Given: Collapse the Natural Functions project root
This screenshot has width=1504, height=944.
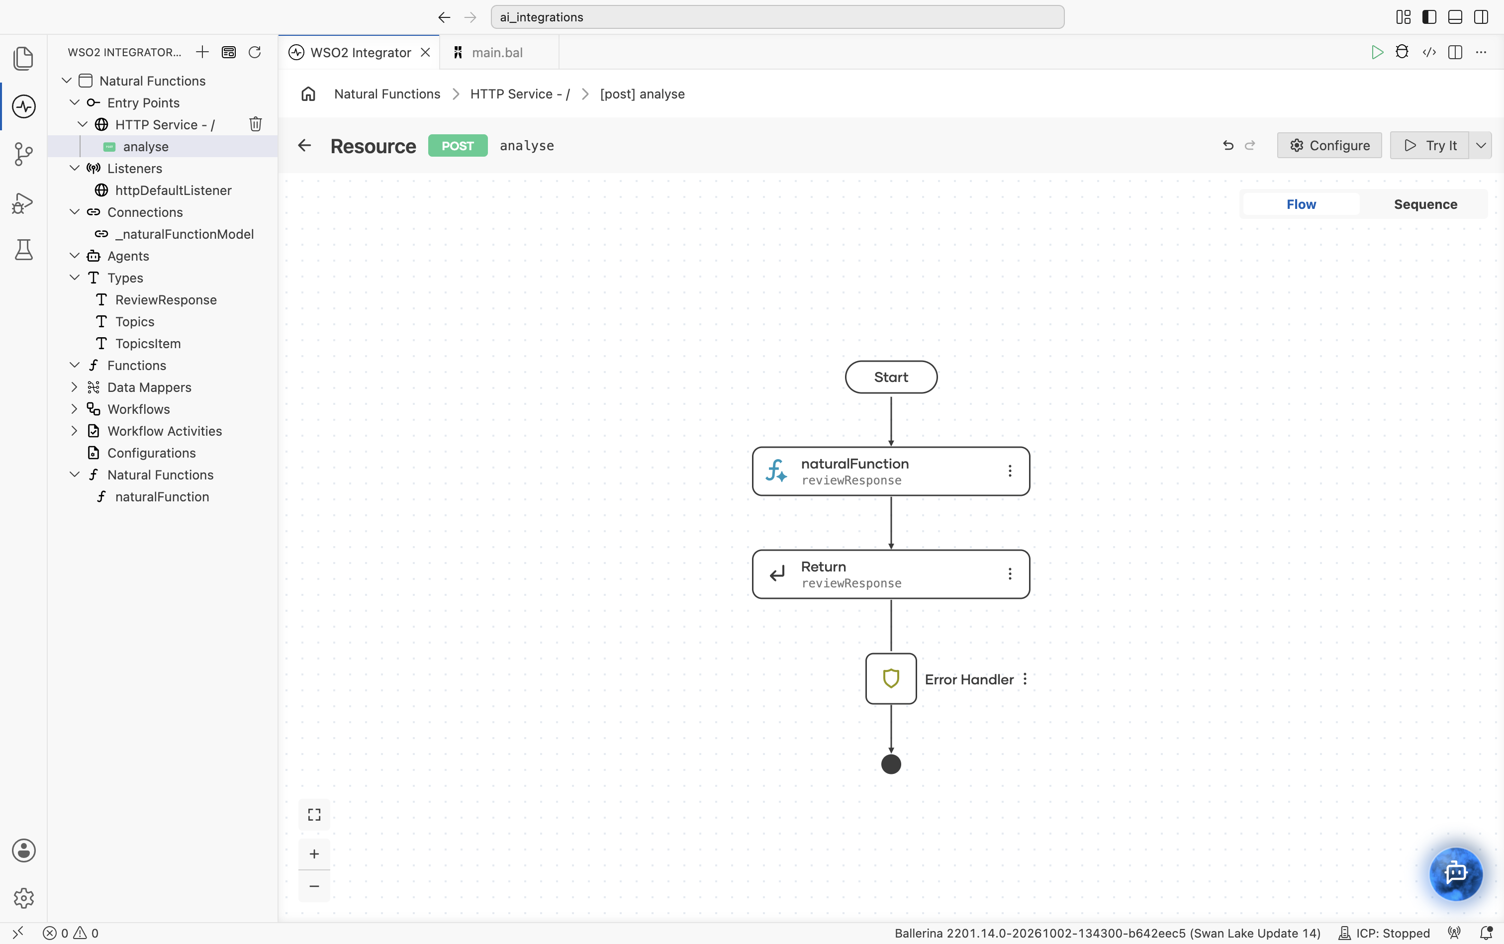Looking at the screenshot, I should [67, 81].
